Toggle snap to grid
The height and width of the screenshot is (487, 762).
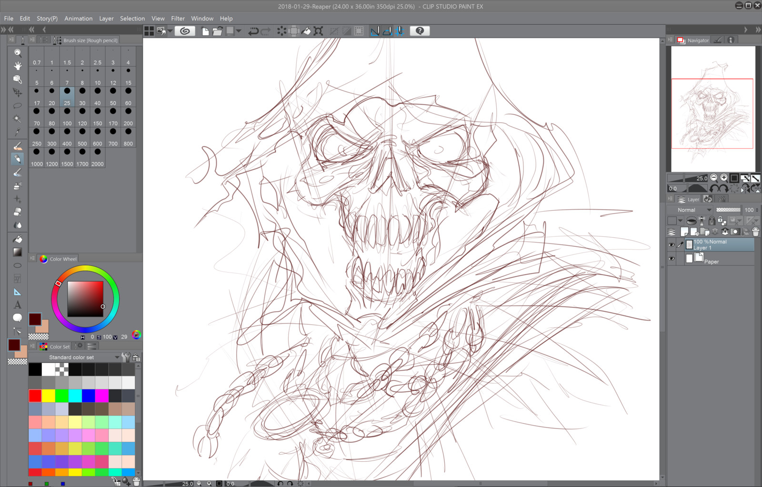(x=400, y=31)
